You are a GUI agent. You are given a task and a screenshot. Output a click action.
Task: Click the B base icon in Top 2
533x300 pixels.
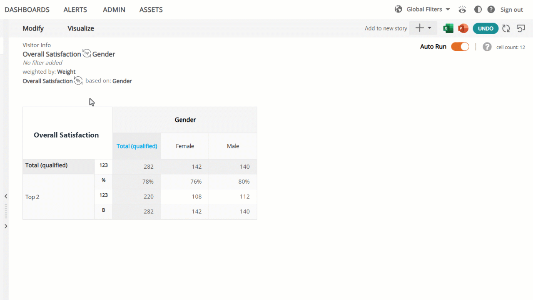pyautogui.click(x=104, y=210)
